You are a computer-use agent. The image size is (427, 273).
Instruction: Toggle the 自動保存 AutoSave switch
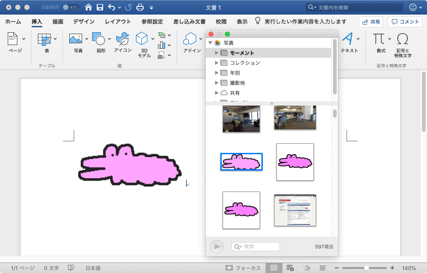coord(71,7)
